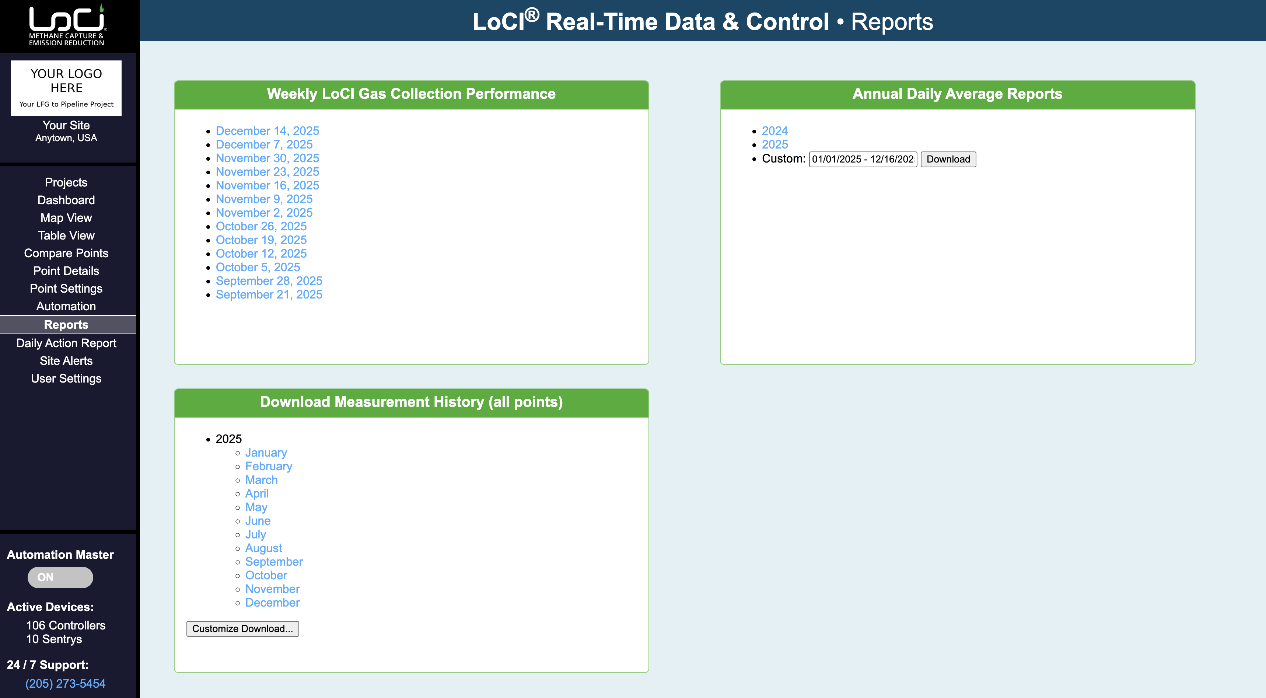1266x698 pixels.
Task: Call support number (205) 273-5454 link
Action: 65,684
